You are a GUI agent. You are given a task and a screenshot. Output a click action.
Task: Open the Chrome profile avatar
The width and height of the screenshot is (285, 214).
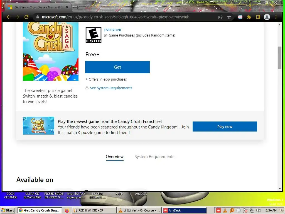[267, 17]
